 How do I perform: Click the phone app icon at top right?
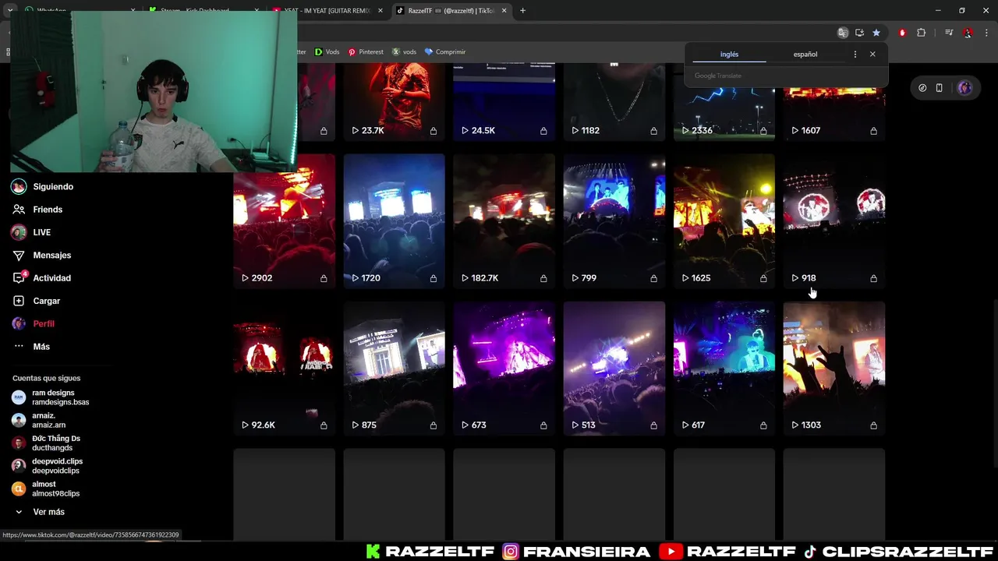(940, 88)
